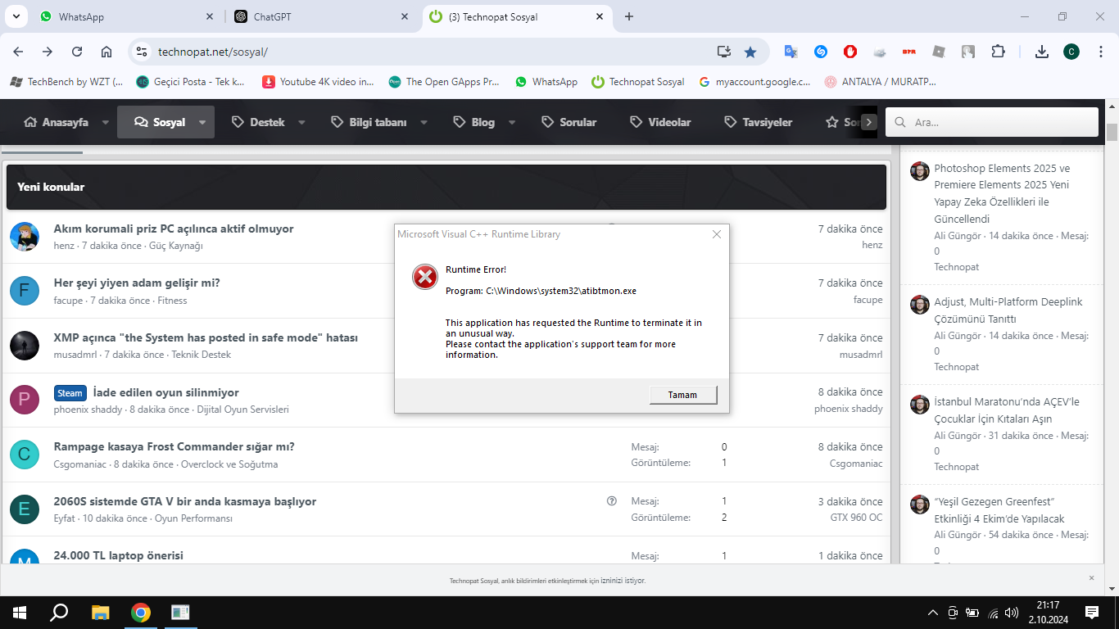Open henz user avatar
Viewport: 1119px width, 629px height.
click(25, 237)
